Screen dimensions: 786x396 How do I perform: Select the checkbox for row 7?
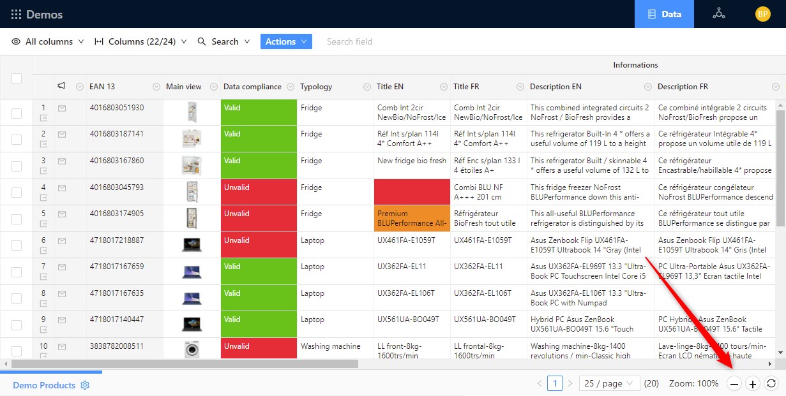17,272
